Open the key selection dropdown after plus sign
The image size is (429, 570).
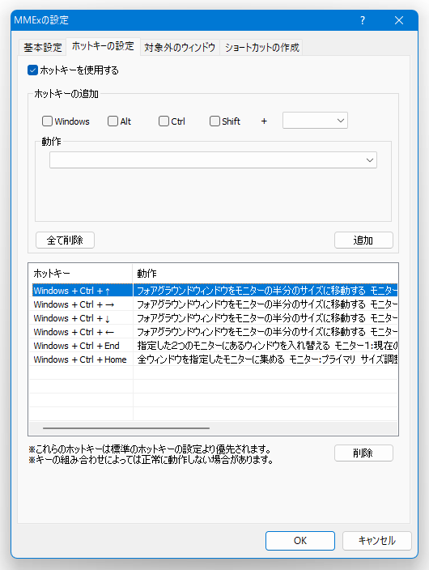coord(315,121)
